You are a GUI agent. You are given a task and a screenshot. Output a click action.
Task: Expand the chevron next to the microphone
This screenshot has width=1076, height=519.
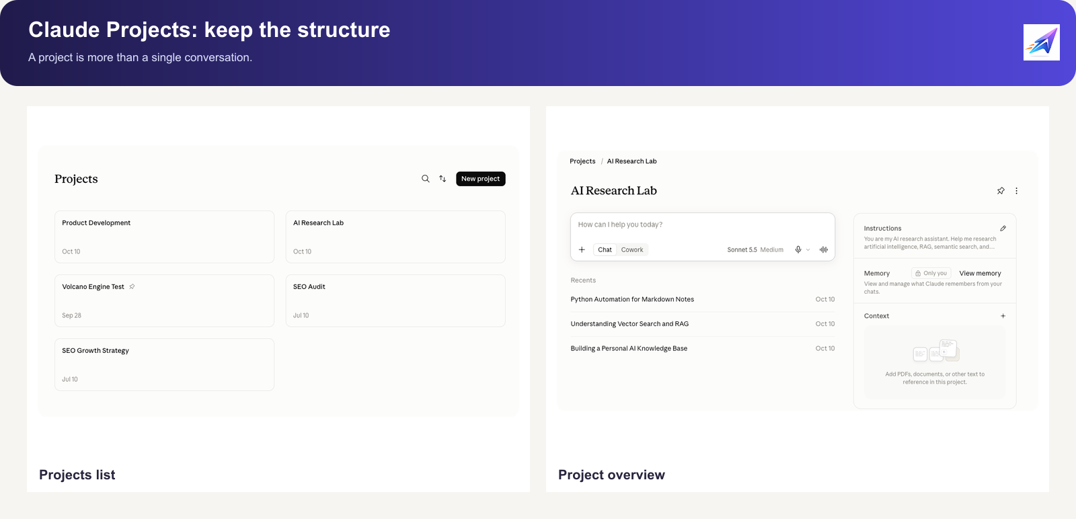[x=808, y=249]
